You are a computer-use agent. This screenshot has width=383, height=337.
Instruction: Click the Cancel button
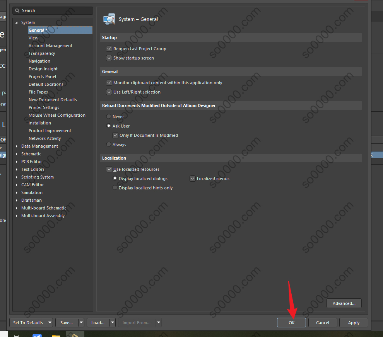coord(323,322)
